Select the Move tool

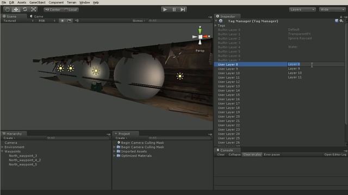[x=16, y=10]
